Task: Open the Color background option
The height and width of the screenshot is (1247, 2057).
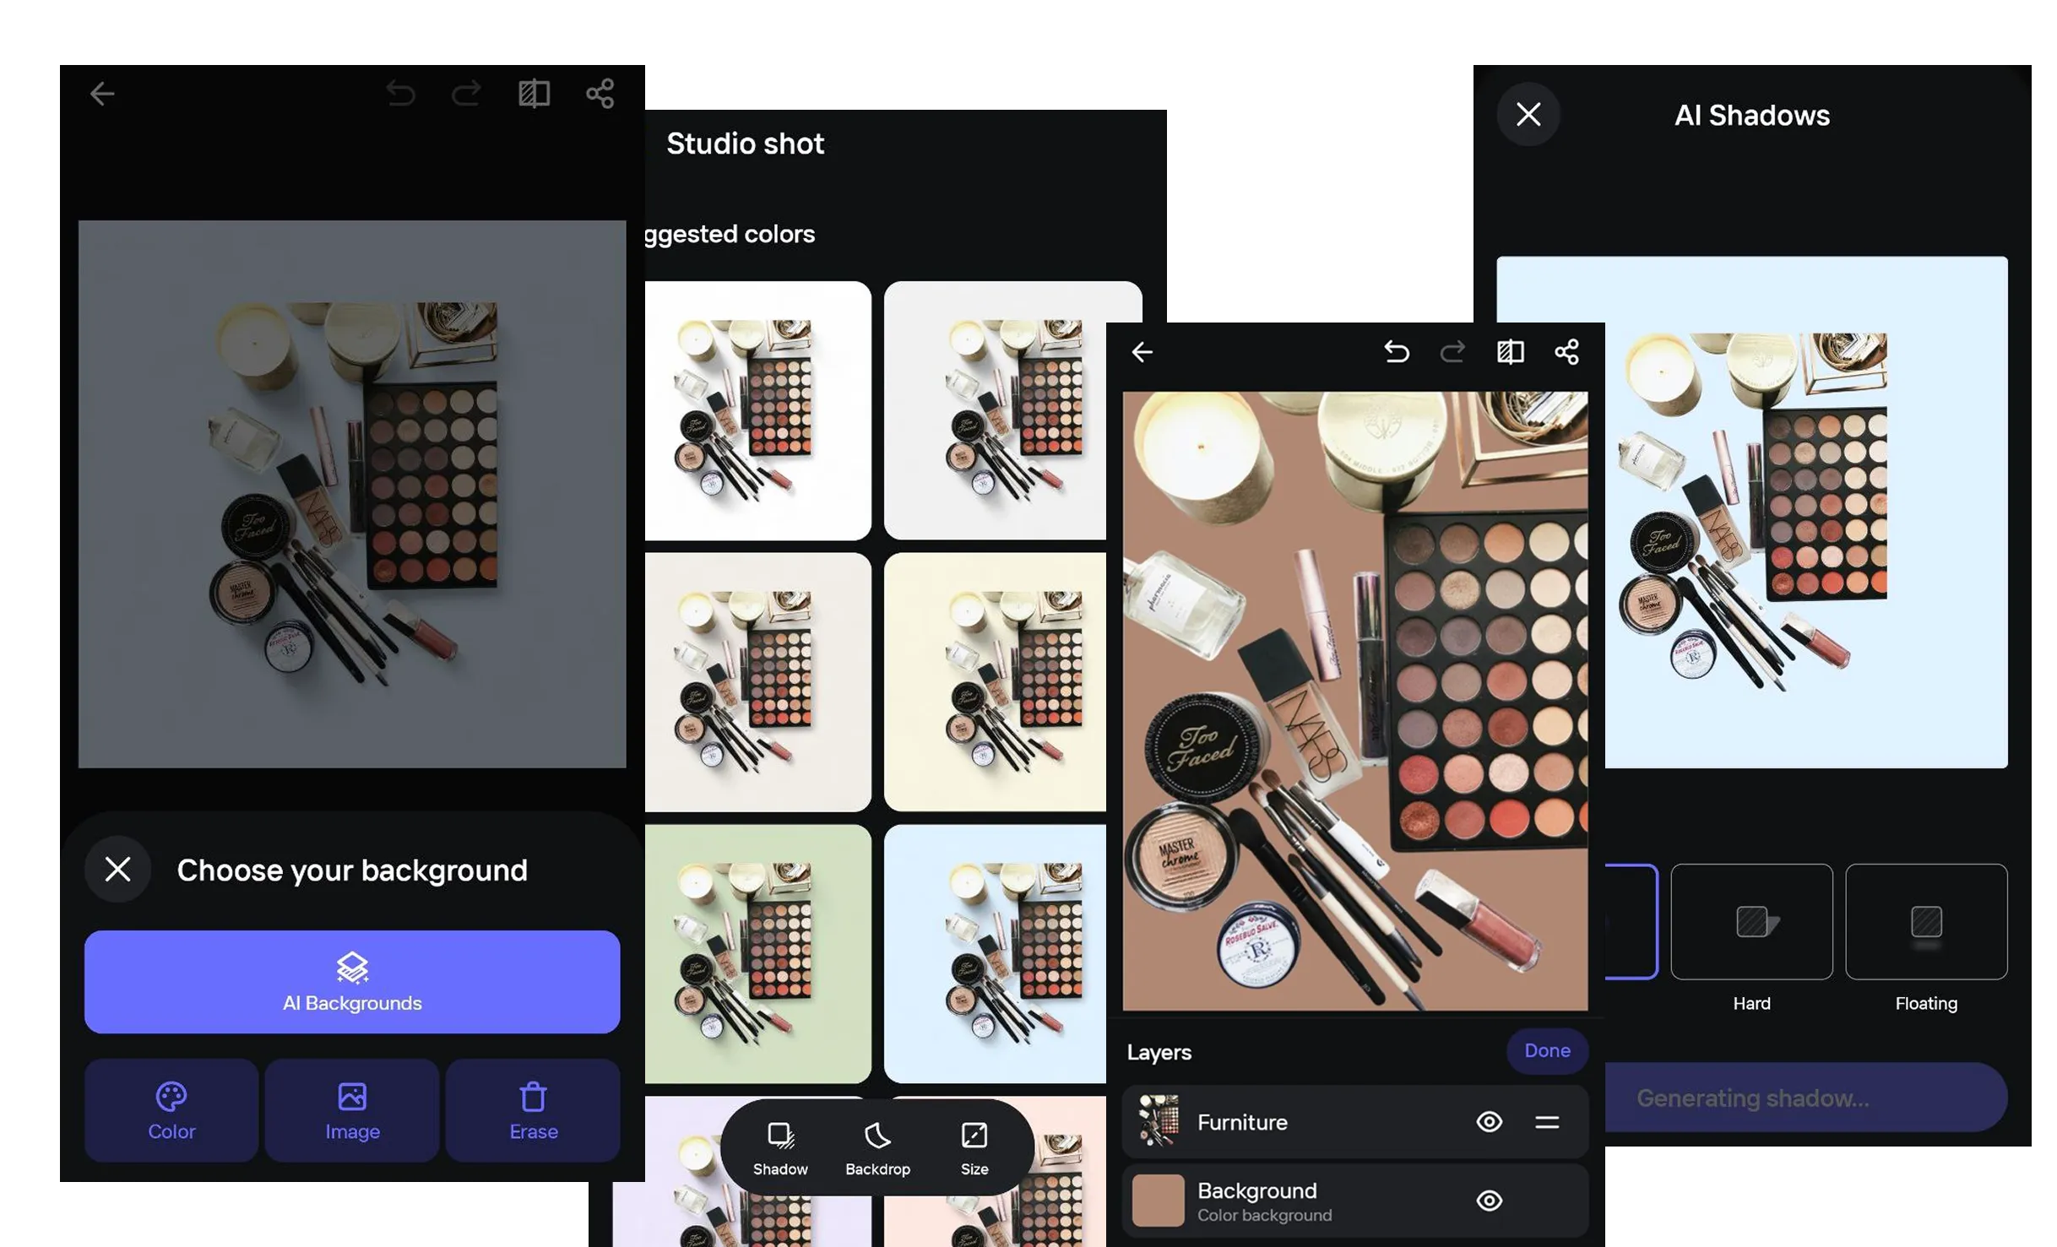Action: [171, 1110]
